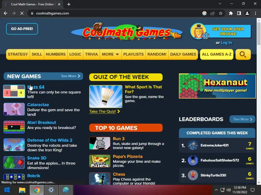The width and height of the screenshot is (261, 195).
Task: Open the NUMBERS category
Action: (56, 54)
